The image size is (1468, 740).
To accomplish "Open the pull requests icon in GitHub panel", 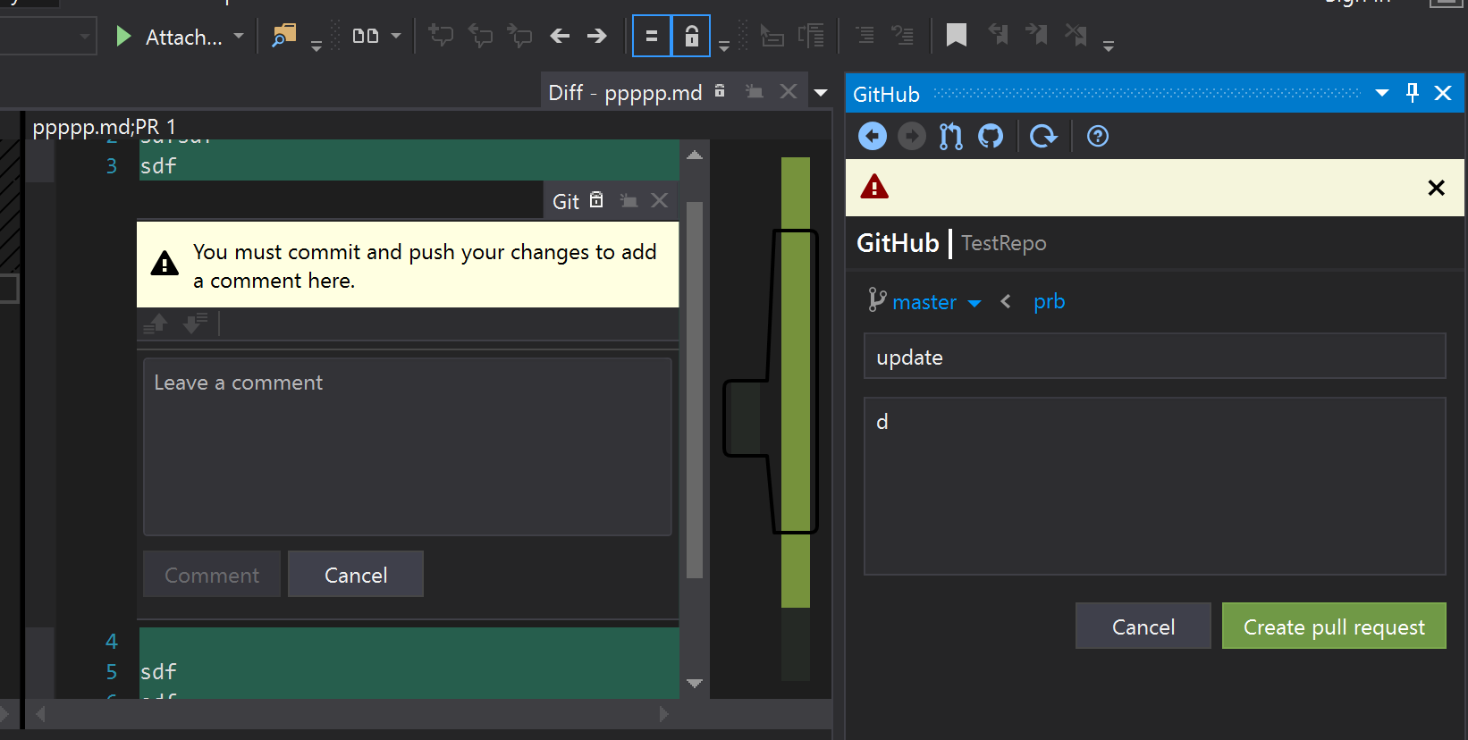I will pyautogui.click(x=951, y=136).
